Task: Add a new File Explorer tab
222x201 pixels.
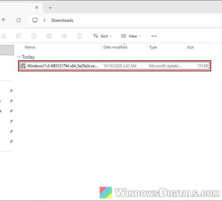Action: 50,8
